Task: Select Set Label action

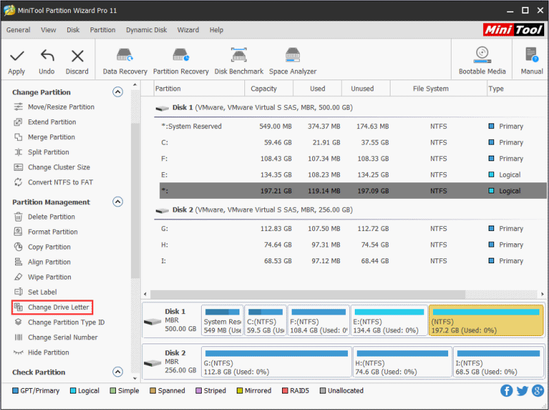Action: (36, 292)
